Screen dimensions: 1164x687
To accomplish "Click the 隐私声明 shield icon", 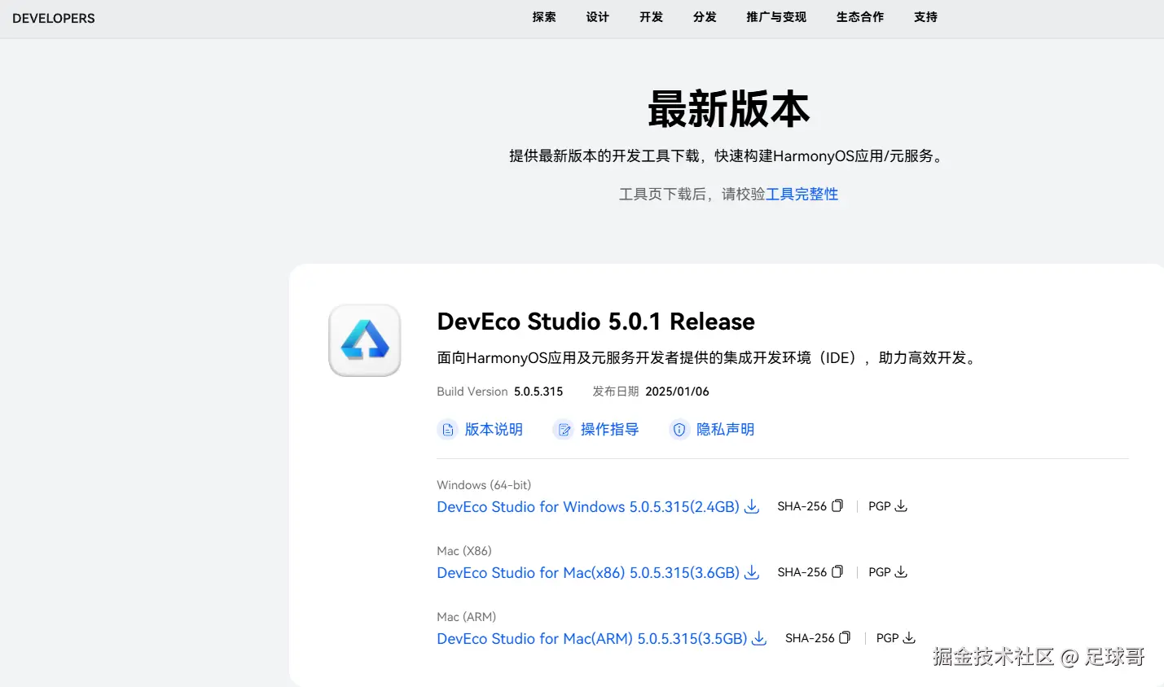I will pos(679,430).
